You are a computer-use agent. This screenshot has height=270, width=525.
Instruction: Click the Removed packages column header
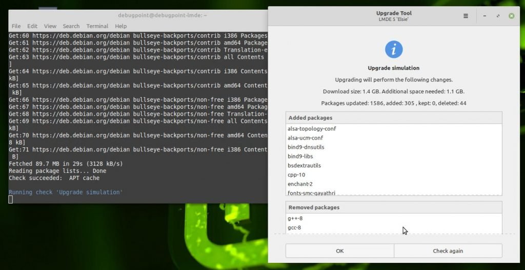(393, 208)
